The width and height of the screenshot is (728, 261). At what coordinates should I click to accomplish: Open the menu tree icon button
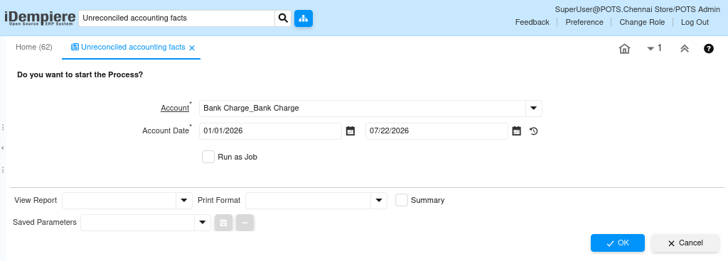click(x=304, y=18)
